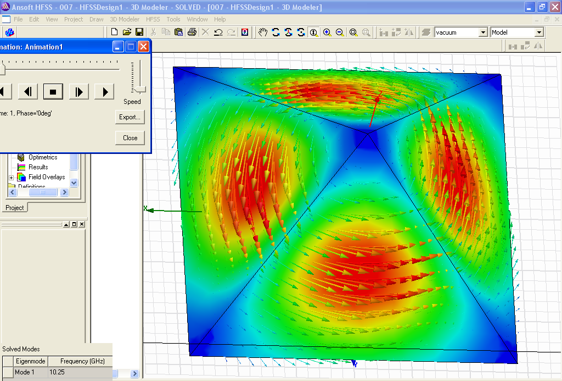Click Solved Modes table scroll right arrow
Screen dimensions: 562x381
[x=135, y=373]
